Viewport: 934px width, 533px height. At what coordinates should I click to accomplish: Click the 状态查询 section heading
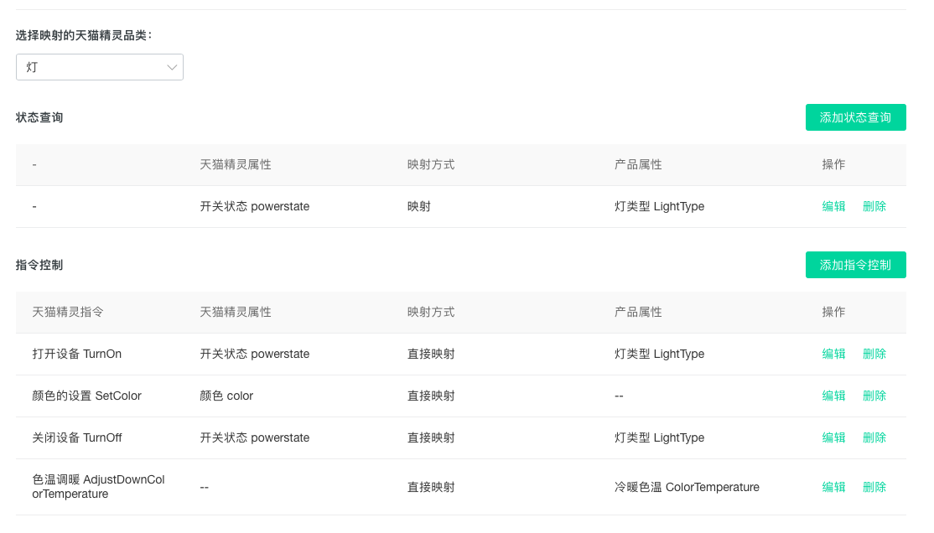(39, 117)
